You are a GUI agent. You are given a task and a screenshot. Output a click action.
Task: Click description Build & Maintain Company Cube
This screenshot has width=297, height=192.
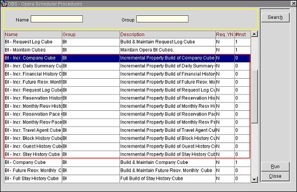154,162
